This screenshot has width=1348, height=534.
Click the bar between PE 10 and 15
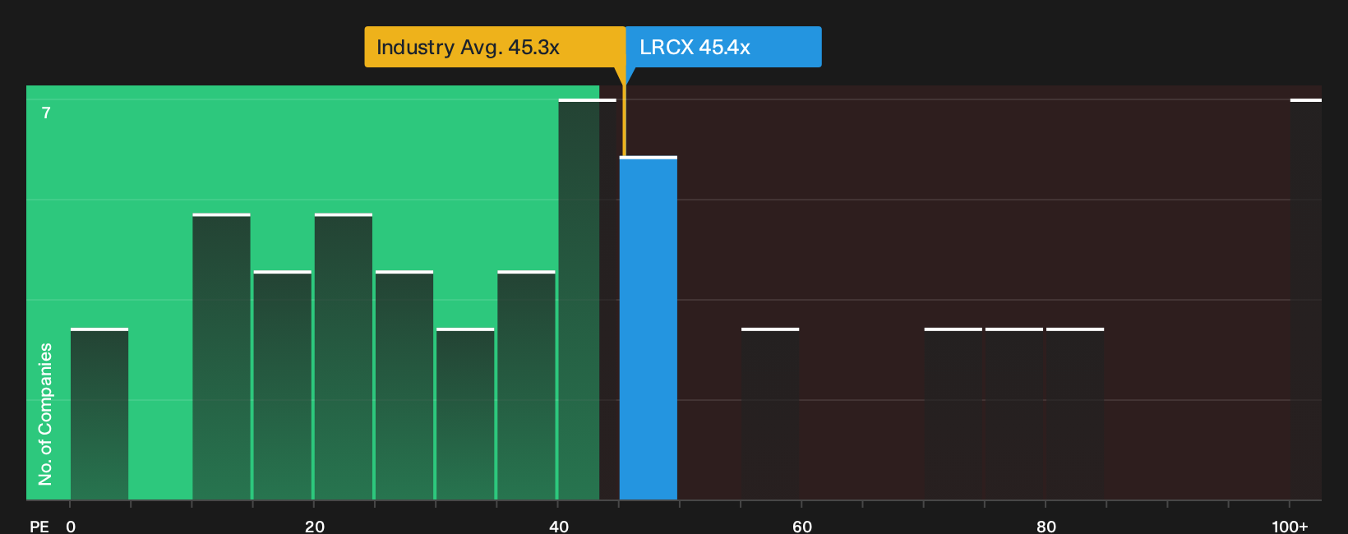coord(221,357)
